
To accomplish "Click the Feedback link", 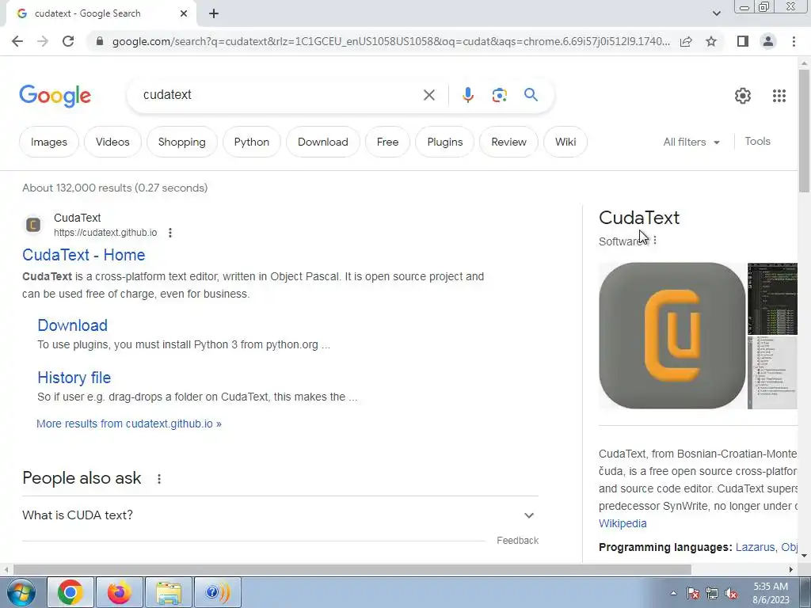I will (x=518, y=540).
